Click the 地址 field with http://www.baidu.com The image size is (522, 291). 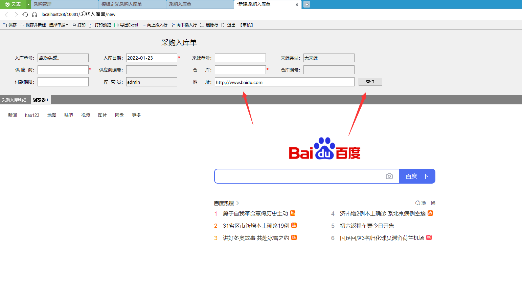[x=285, y=82]
